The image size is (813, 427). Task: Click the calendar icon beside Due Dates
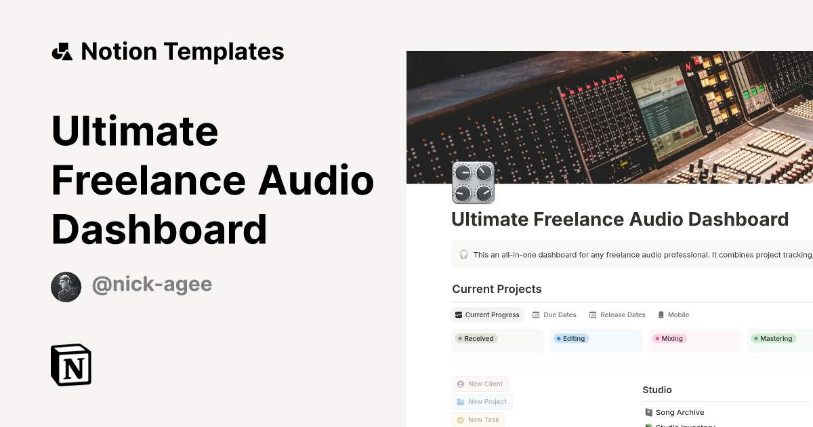point(535,314)
